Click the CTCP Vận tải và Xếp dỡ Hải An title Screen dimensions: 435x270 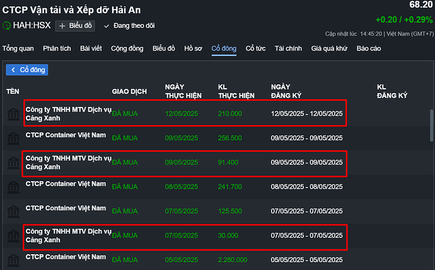tap(72, 10)
